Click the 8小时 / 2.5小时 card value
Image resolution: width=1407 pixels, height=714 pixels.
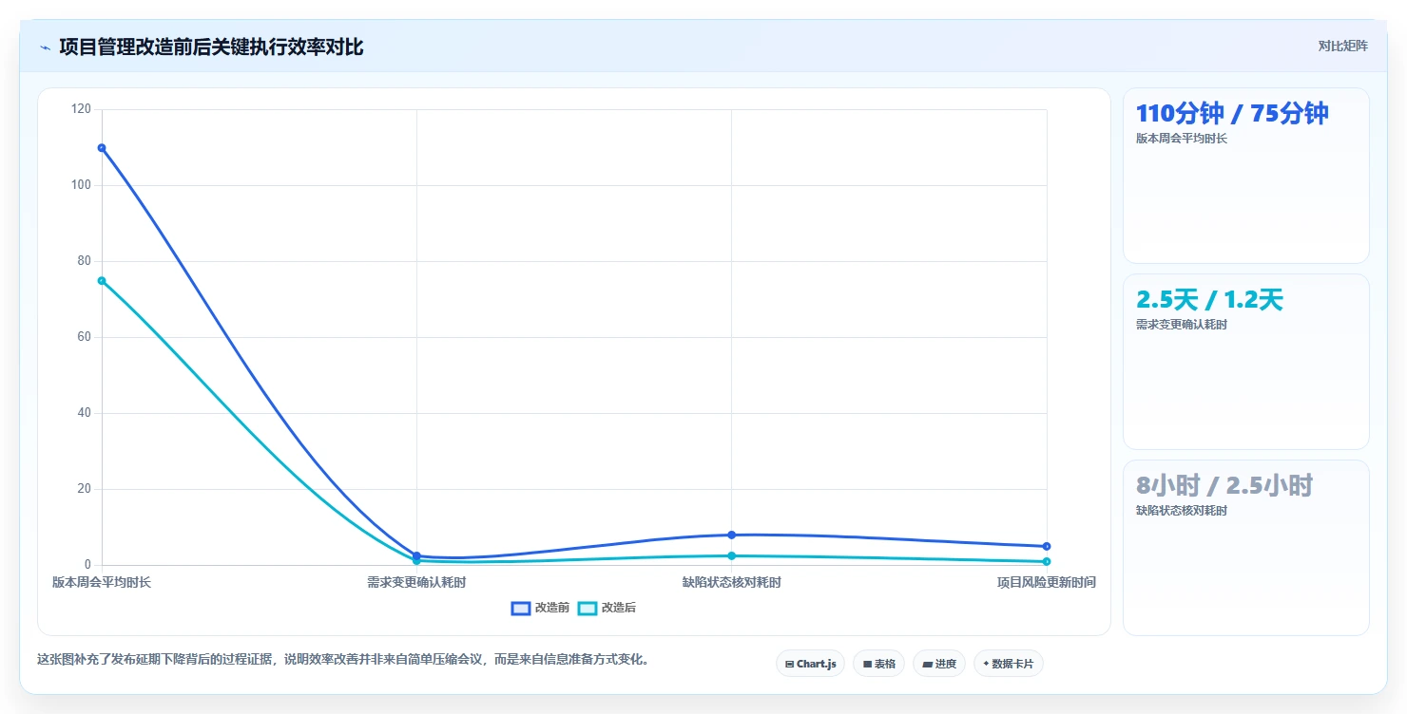pos(1224,486)
